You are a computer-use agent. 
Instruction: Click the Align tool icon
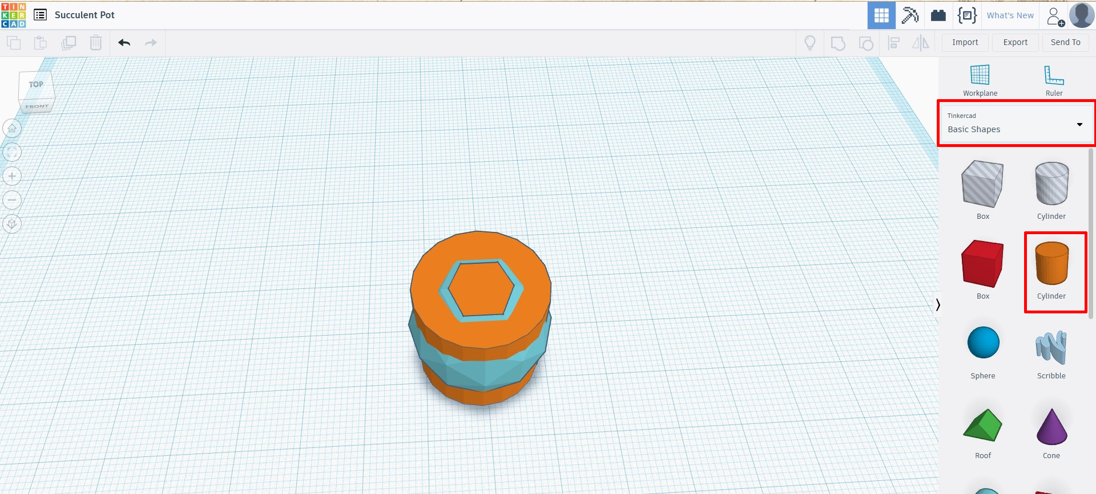tap(893, 43)
